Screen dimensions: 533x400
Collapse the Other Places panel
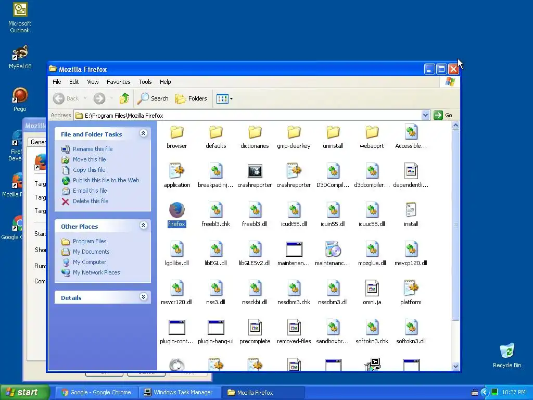tap(144, 226)
